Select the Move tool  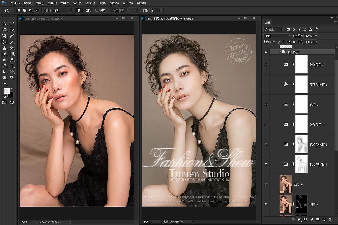4,24
